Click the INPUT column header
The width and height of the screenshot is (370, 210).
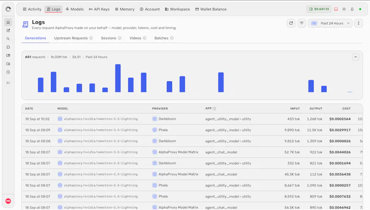(x=295, y=109)
